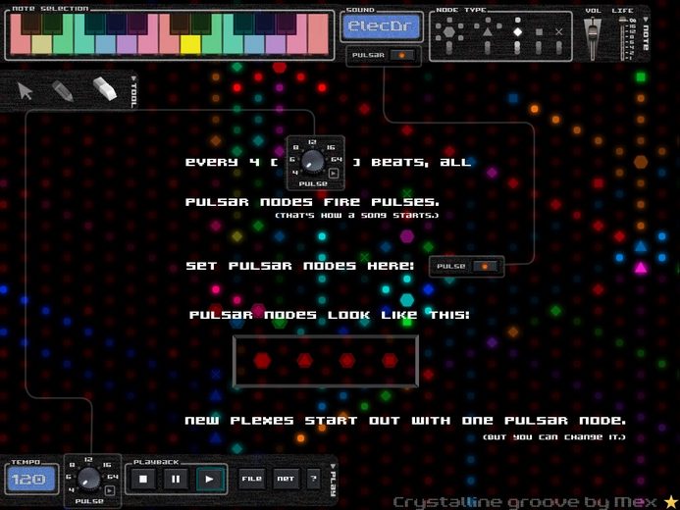The width and height of the screenshot is (680, 510).
Task: Toggle the pill switch below the triangle node type
Action: (x=488, y=48)
